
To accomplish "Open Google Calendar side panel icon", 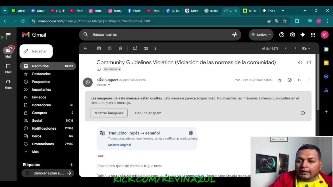I will (326, 49).
